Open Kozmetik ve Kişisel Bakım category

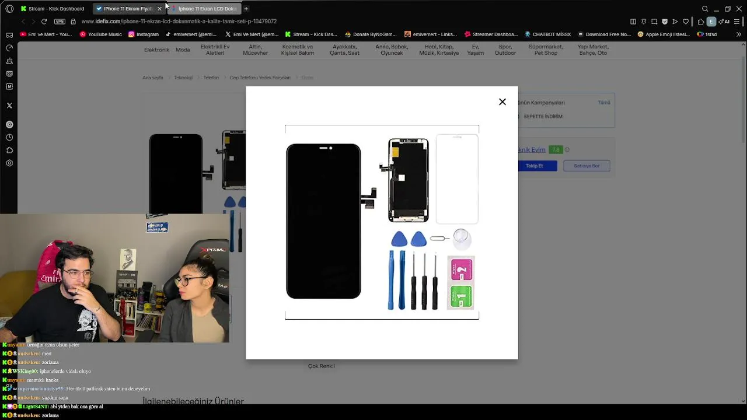pyautogui.click(x=298, y=50)
